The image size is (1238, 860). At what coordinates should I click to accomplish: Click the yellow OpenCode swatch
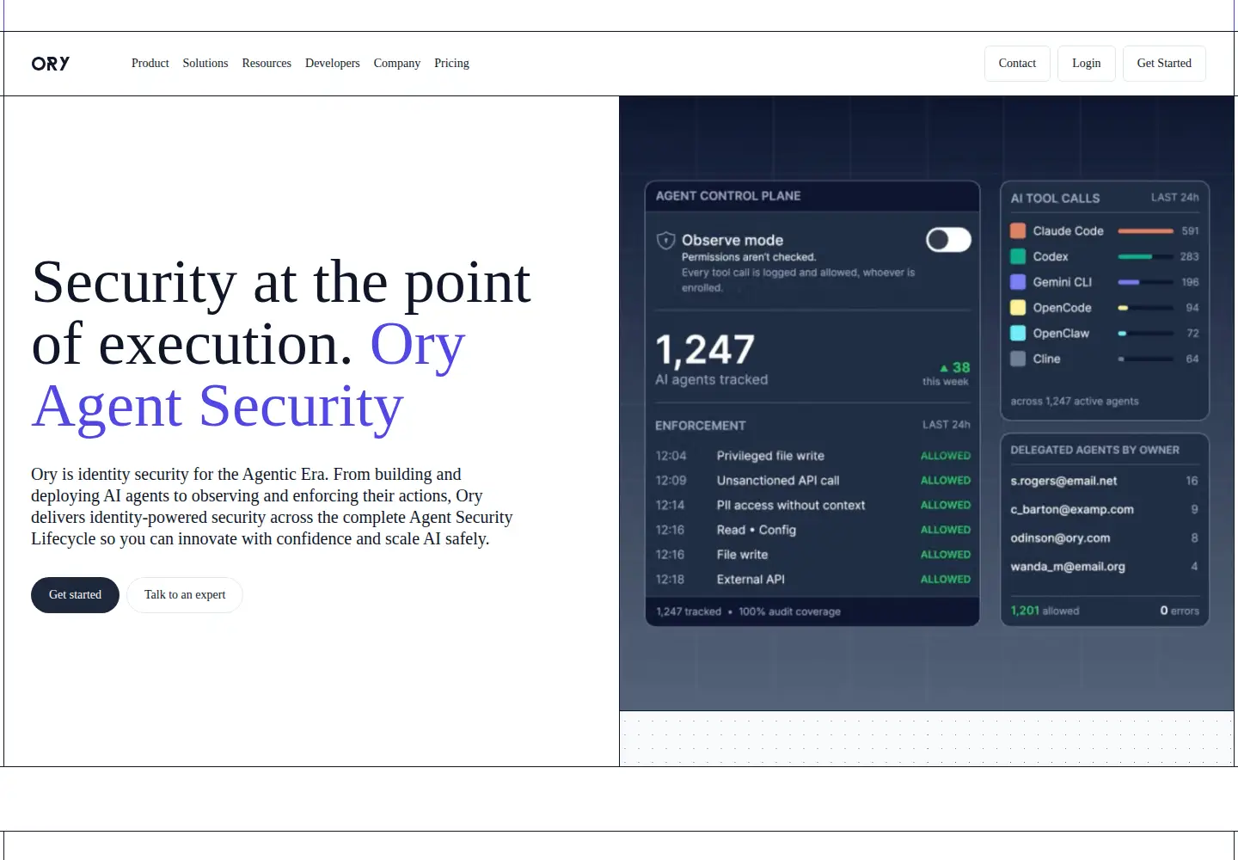pos(1018,308)
